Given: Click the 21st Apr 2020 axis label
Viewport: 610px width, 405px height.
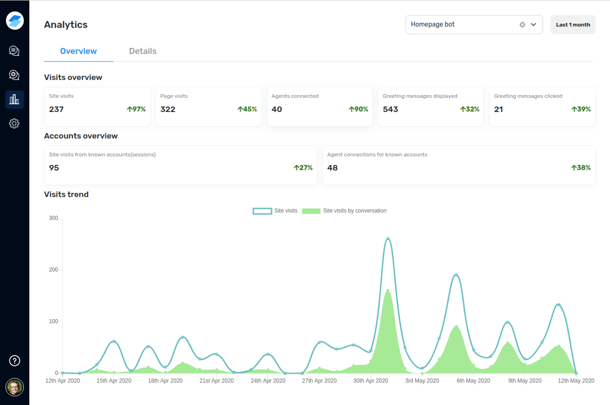Looking at the screenshot, I should click(x=217, y=381).
